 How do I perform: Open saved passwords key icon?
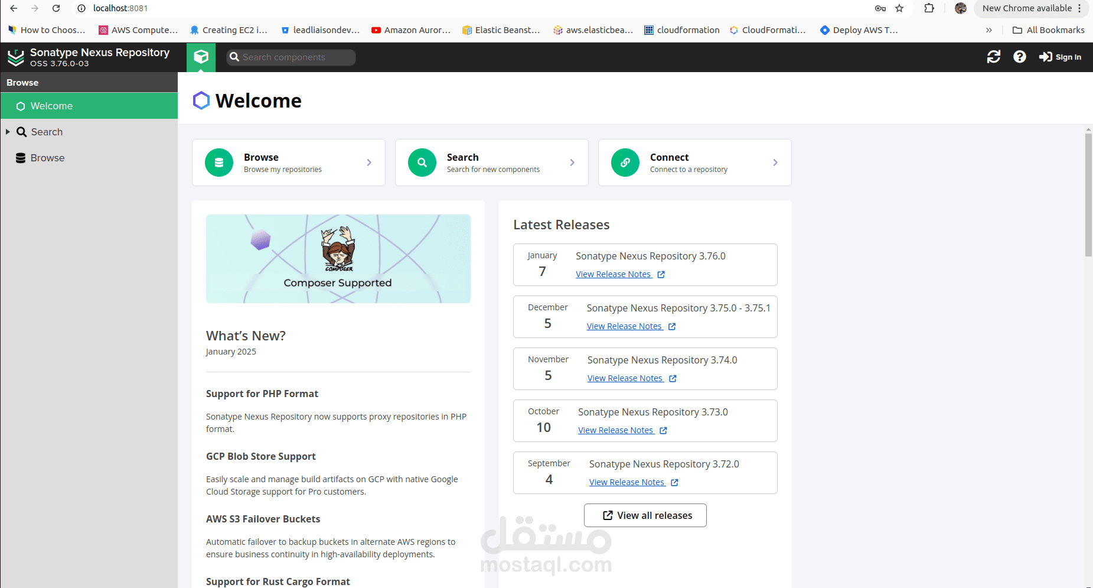click(880, 8)
